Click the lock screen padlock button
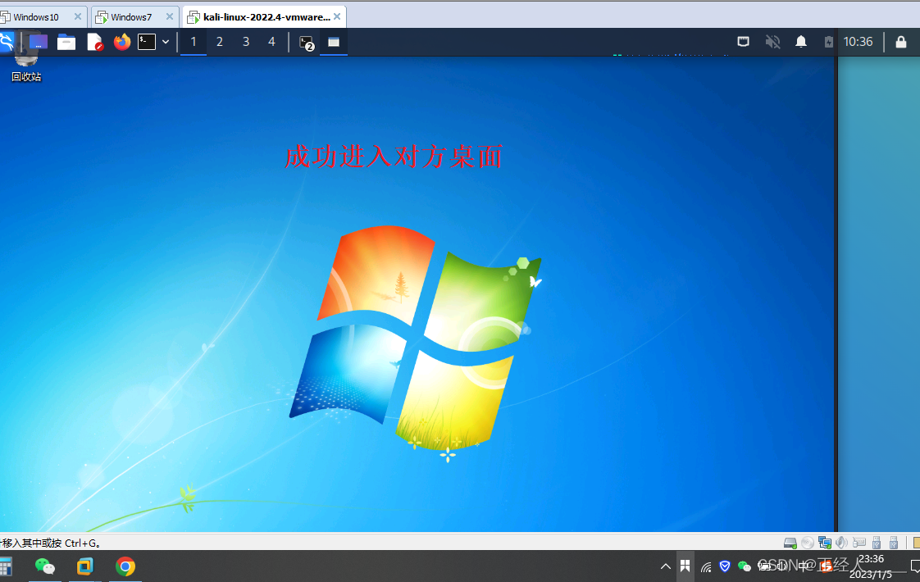This screenshot has height=582, width=920. [901, 41]
